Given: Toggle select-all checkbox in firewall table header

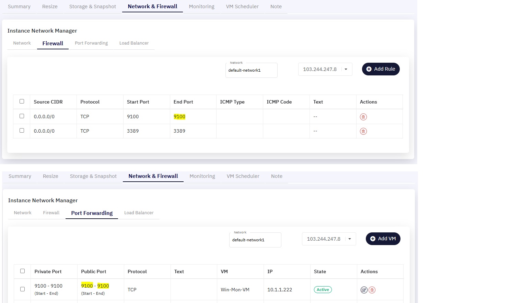Looking at the screenshot, I should point(22,101).
